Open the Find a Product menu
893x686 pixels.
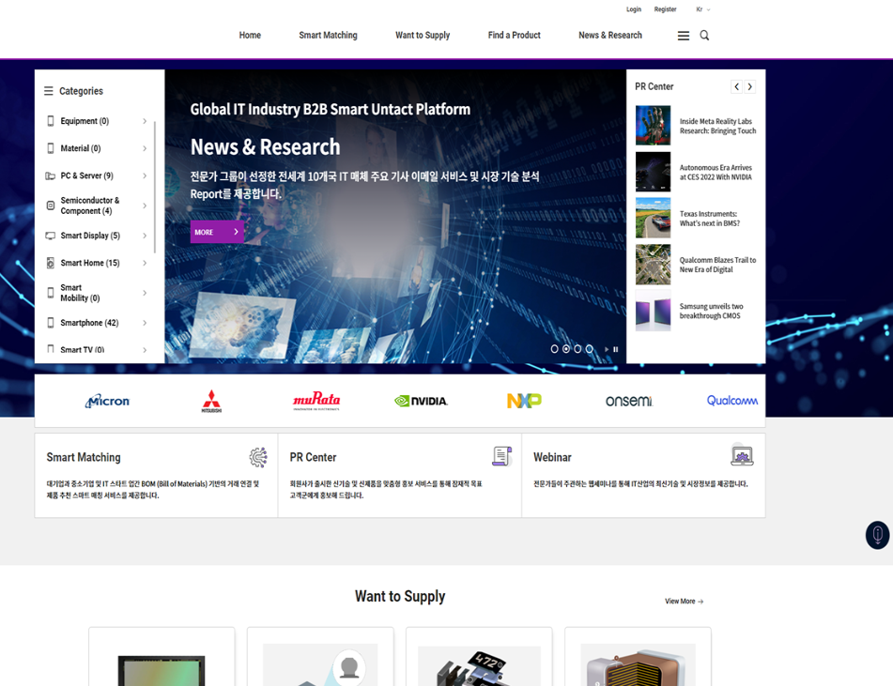click(514, 36)
